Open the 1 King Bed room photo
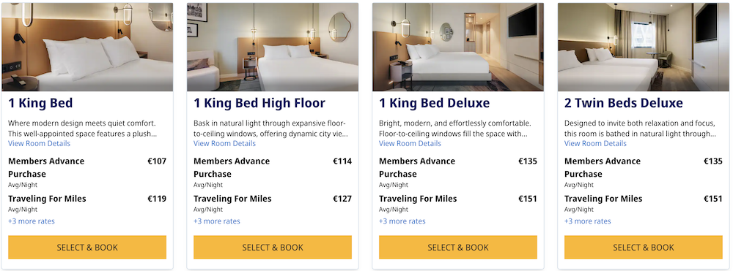This screenshot has width=733, height=271. click(x=87, y=47)
